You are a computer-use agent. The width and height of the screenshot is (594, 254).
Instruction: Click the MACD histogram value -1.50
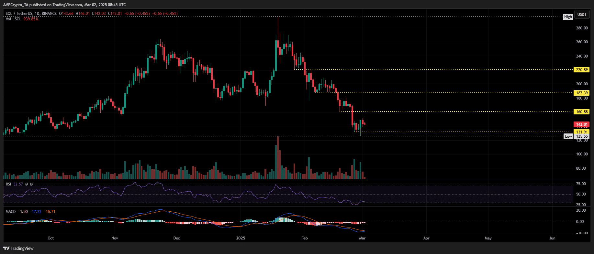click(23, 212)
